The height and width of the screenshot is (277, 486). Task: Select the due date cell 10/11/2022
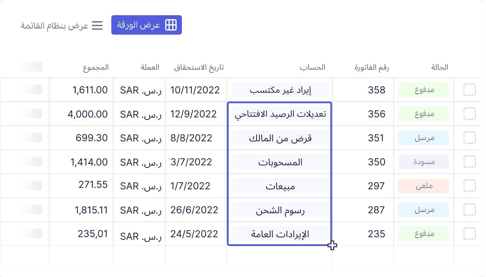coord(195,90)
